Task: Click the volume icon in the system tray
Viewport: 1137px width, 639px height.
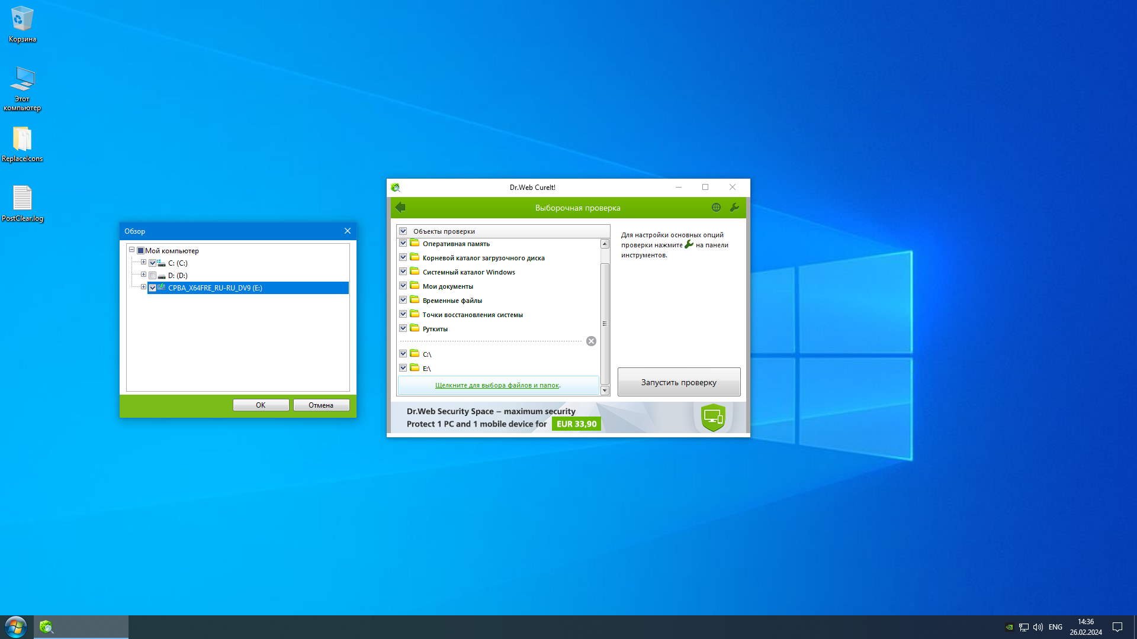Action: (x=1038, y=627)
